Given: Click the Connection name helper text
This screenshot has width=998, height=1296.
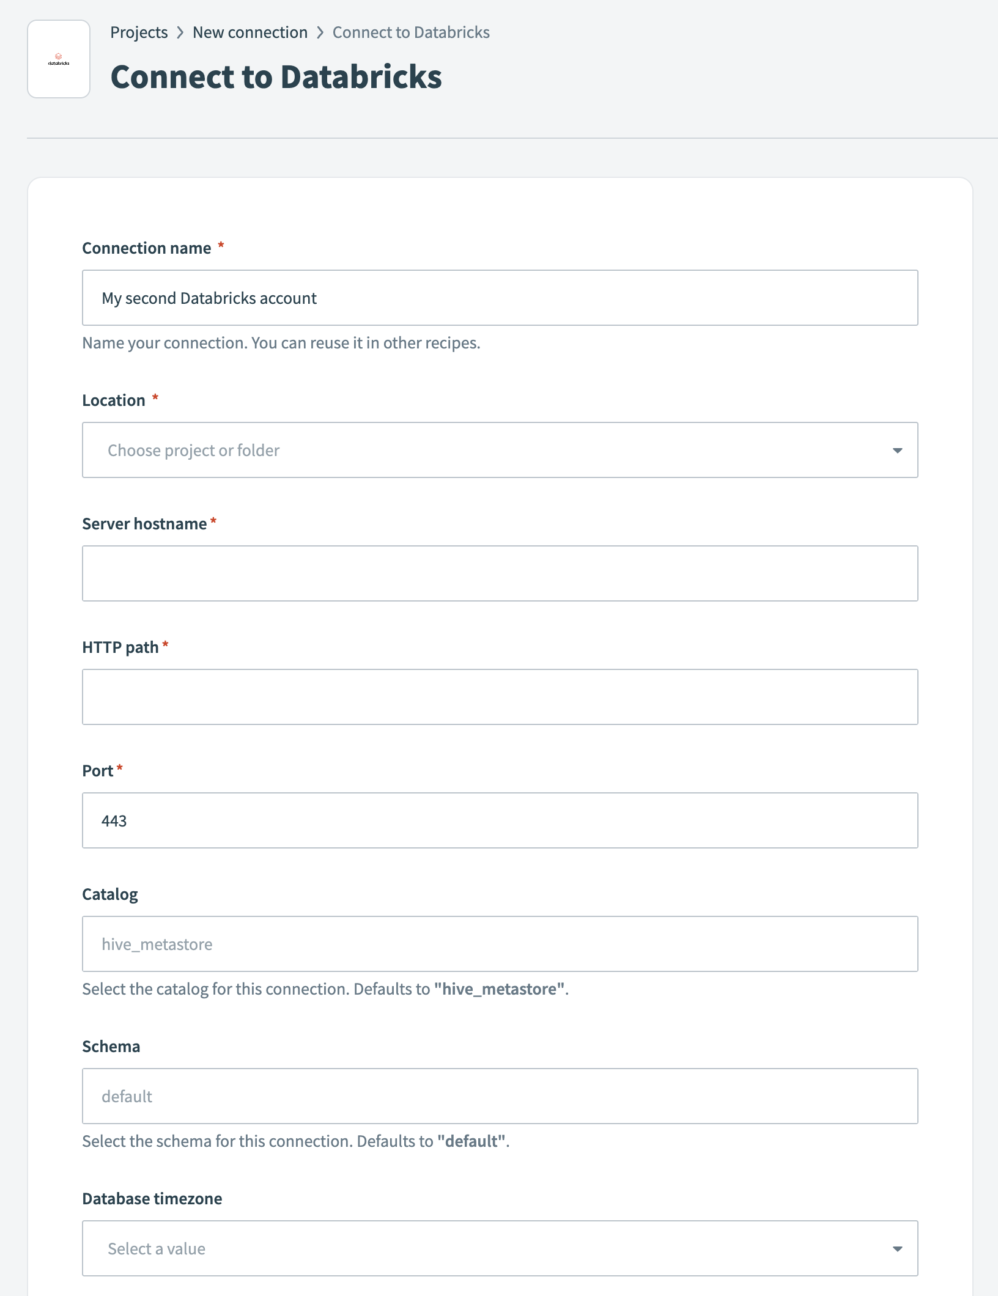Looking at the screenshot, I should (x=281, y=343).
